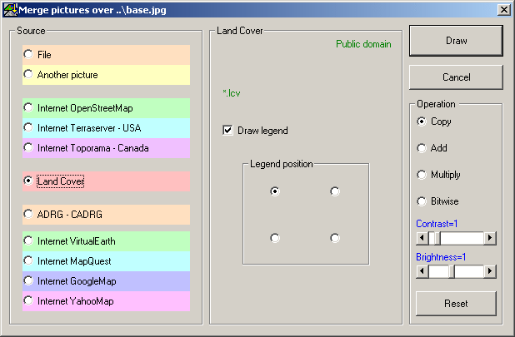515x337 pixels.
Task: Choose Internet OpenStreetMap source
Action: (29, 108)
